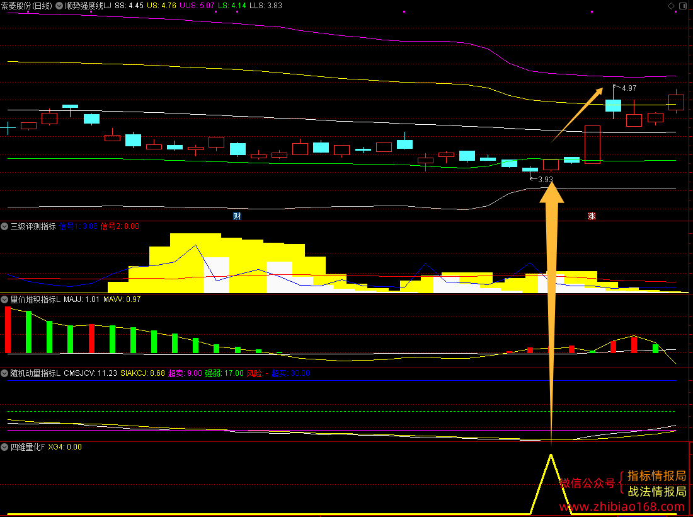
Task: Open the 量价堆积指标L panel dropdown arrow
Action: tap(4, 299)
